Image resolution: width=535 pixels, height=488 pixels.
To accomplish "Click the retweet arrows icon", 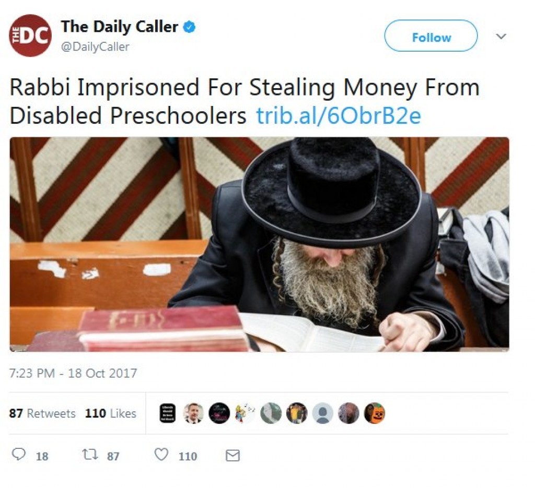I will coord(90,455).
